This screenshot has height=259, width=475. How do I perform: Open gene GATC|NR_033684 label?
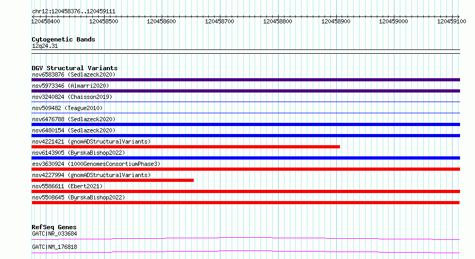54,233
